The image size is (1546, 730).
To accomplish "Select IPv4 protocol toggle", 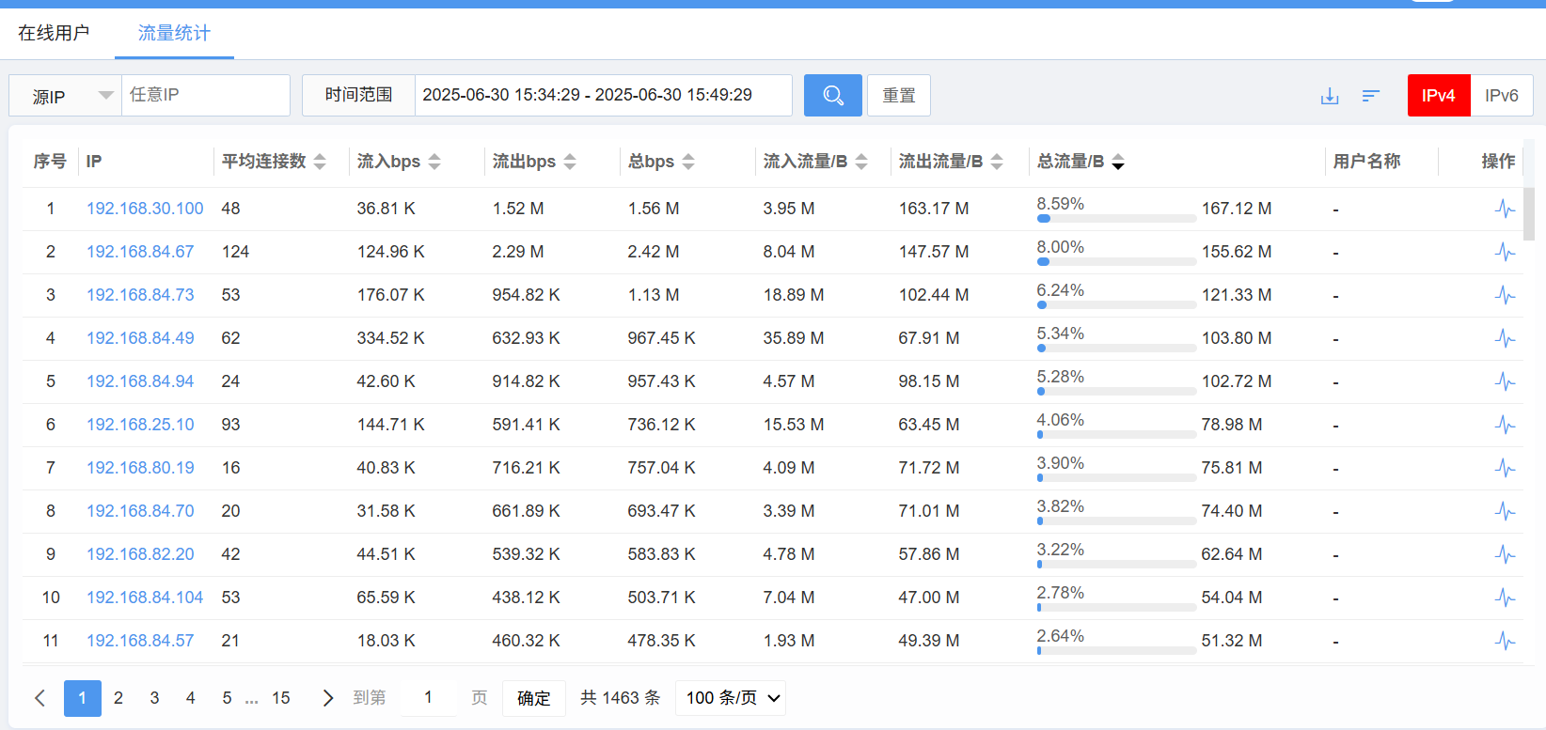I will pyautogui.click(x=1439, y=95).
